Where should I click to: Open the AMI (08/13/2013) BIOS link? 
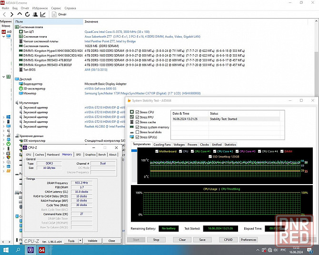tap(96, 70)
